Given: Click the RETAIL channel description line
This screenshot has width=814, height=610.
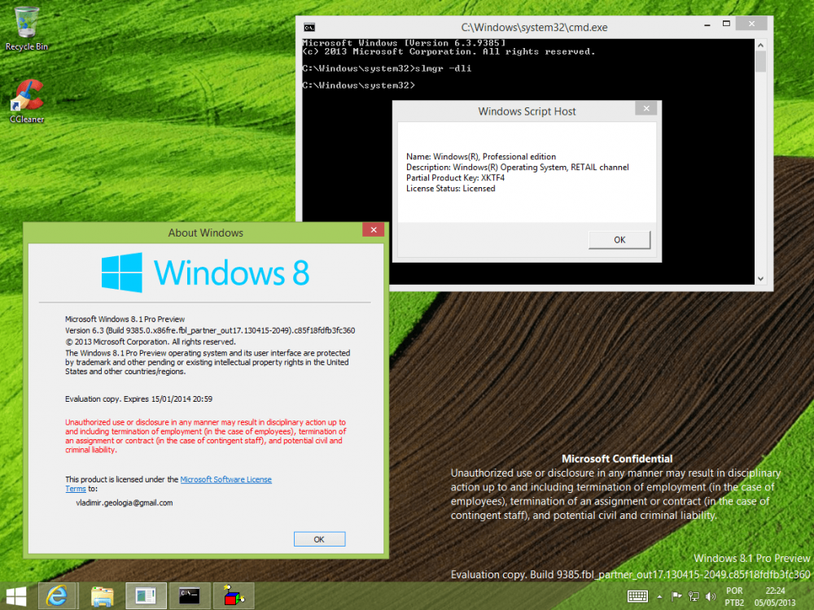Looking at the screenshot, I should [518, 167].
